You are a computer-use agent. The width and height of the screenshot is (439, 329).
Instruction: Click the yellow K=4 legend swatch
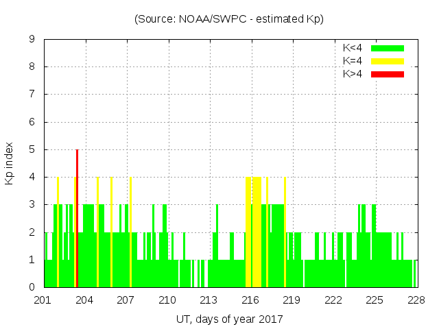tap(388, 61)
